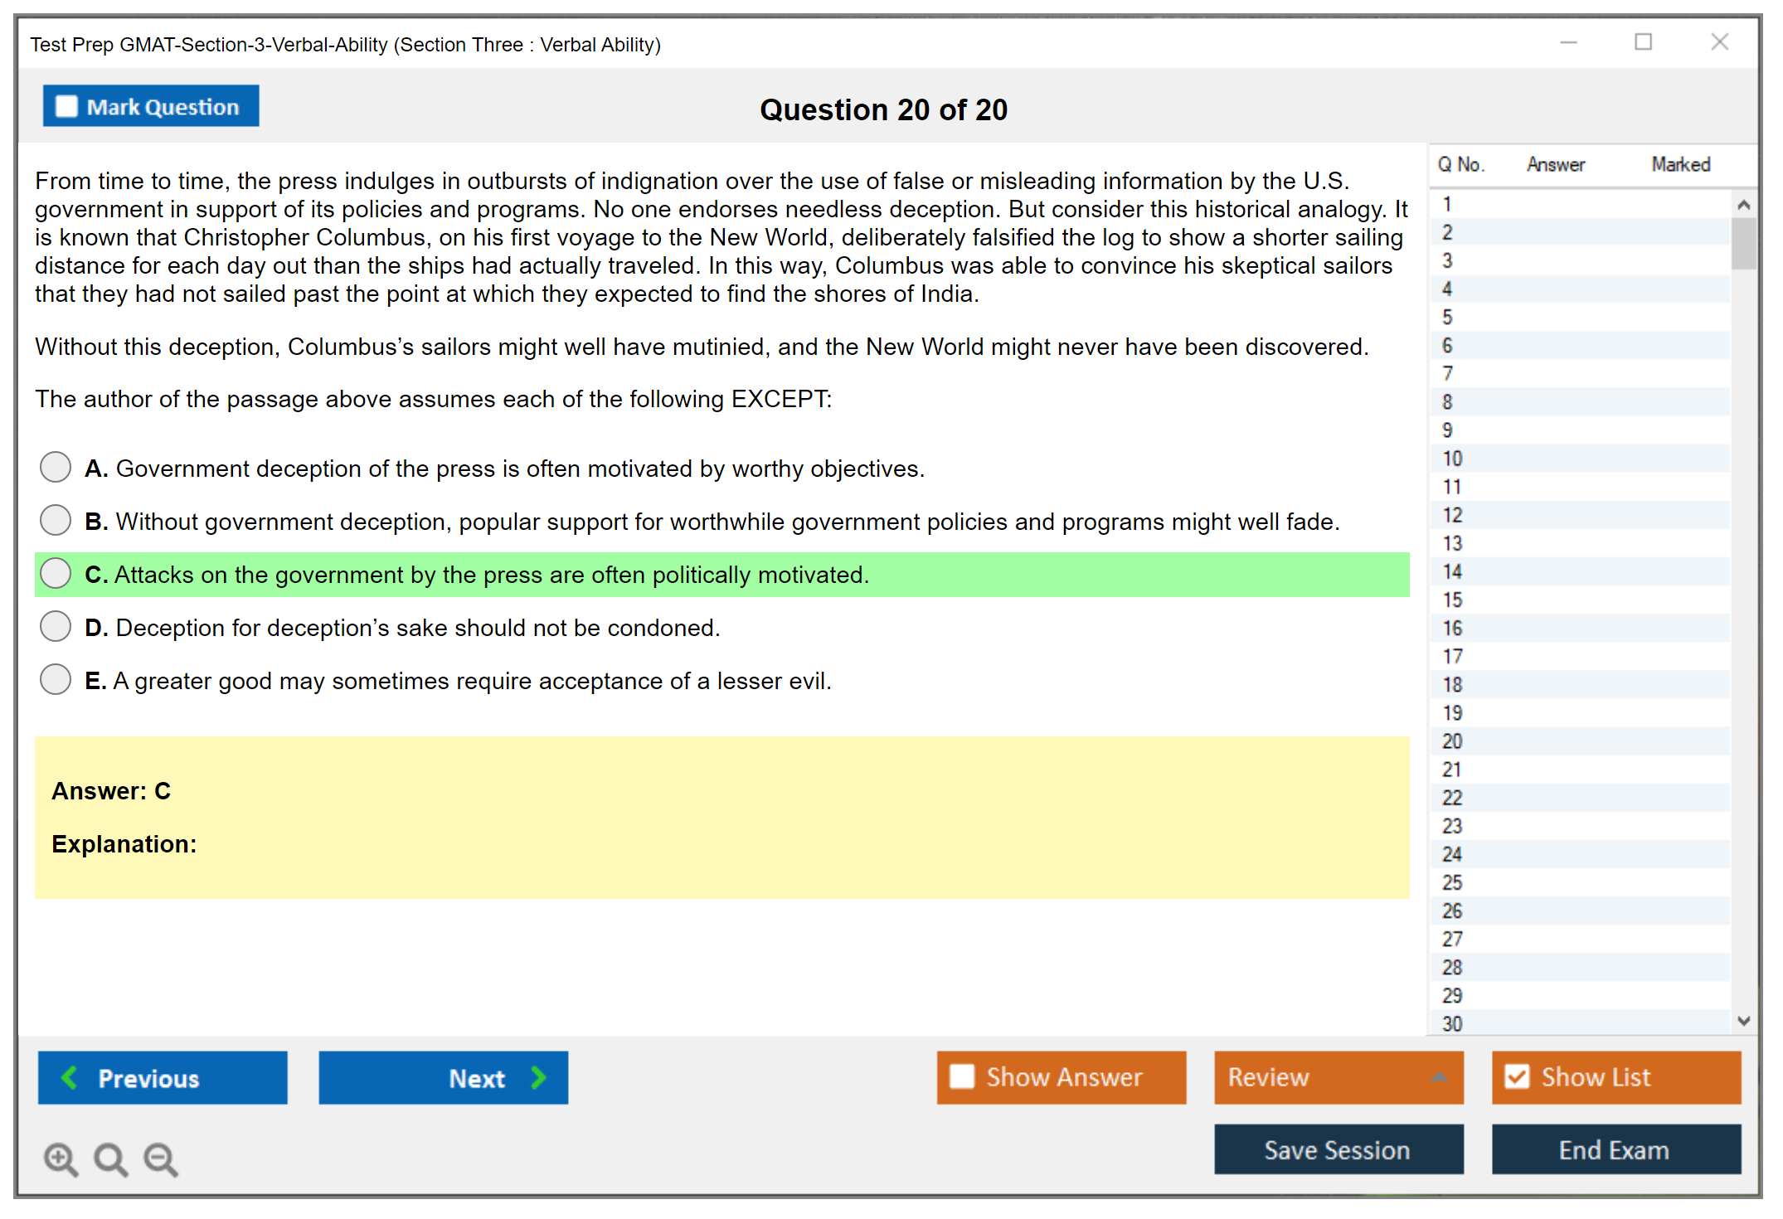Click the zoom in magnifier icon
This screenshot has height=1219, width=1783.
point(61,1158)
